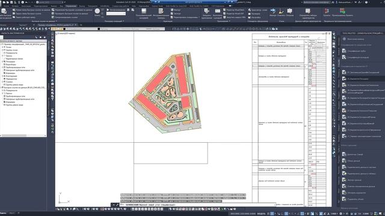This screenshot has width=385, height=216.
Task: Click Record in the Action Recorder panel
Action: pyautogui.click(x=97, y=11)
